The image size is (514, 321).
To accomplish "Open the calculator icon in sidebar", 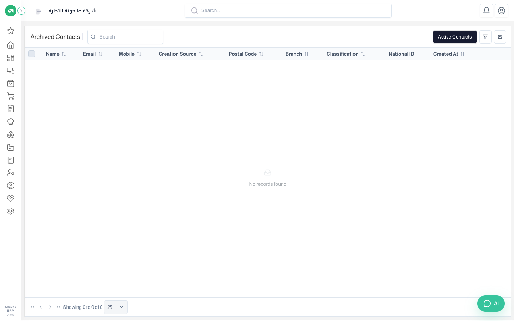I will pyautogui.click(x=11, y=160).
